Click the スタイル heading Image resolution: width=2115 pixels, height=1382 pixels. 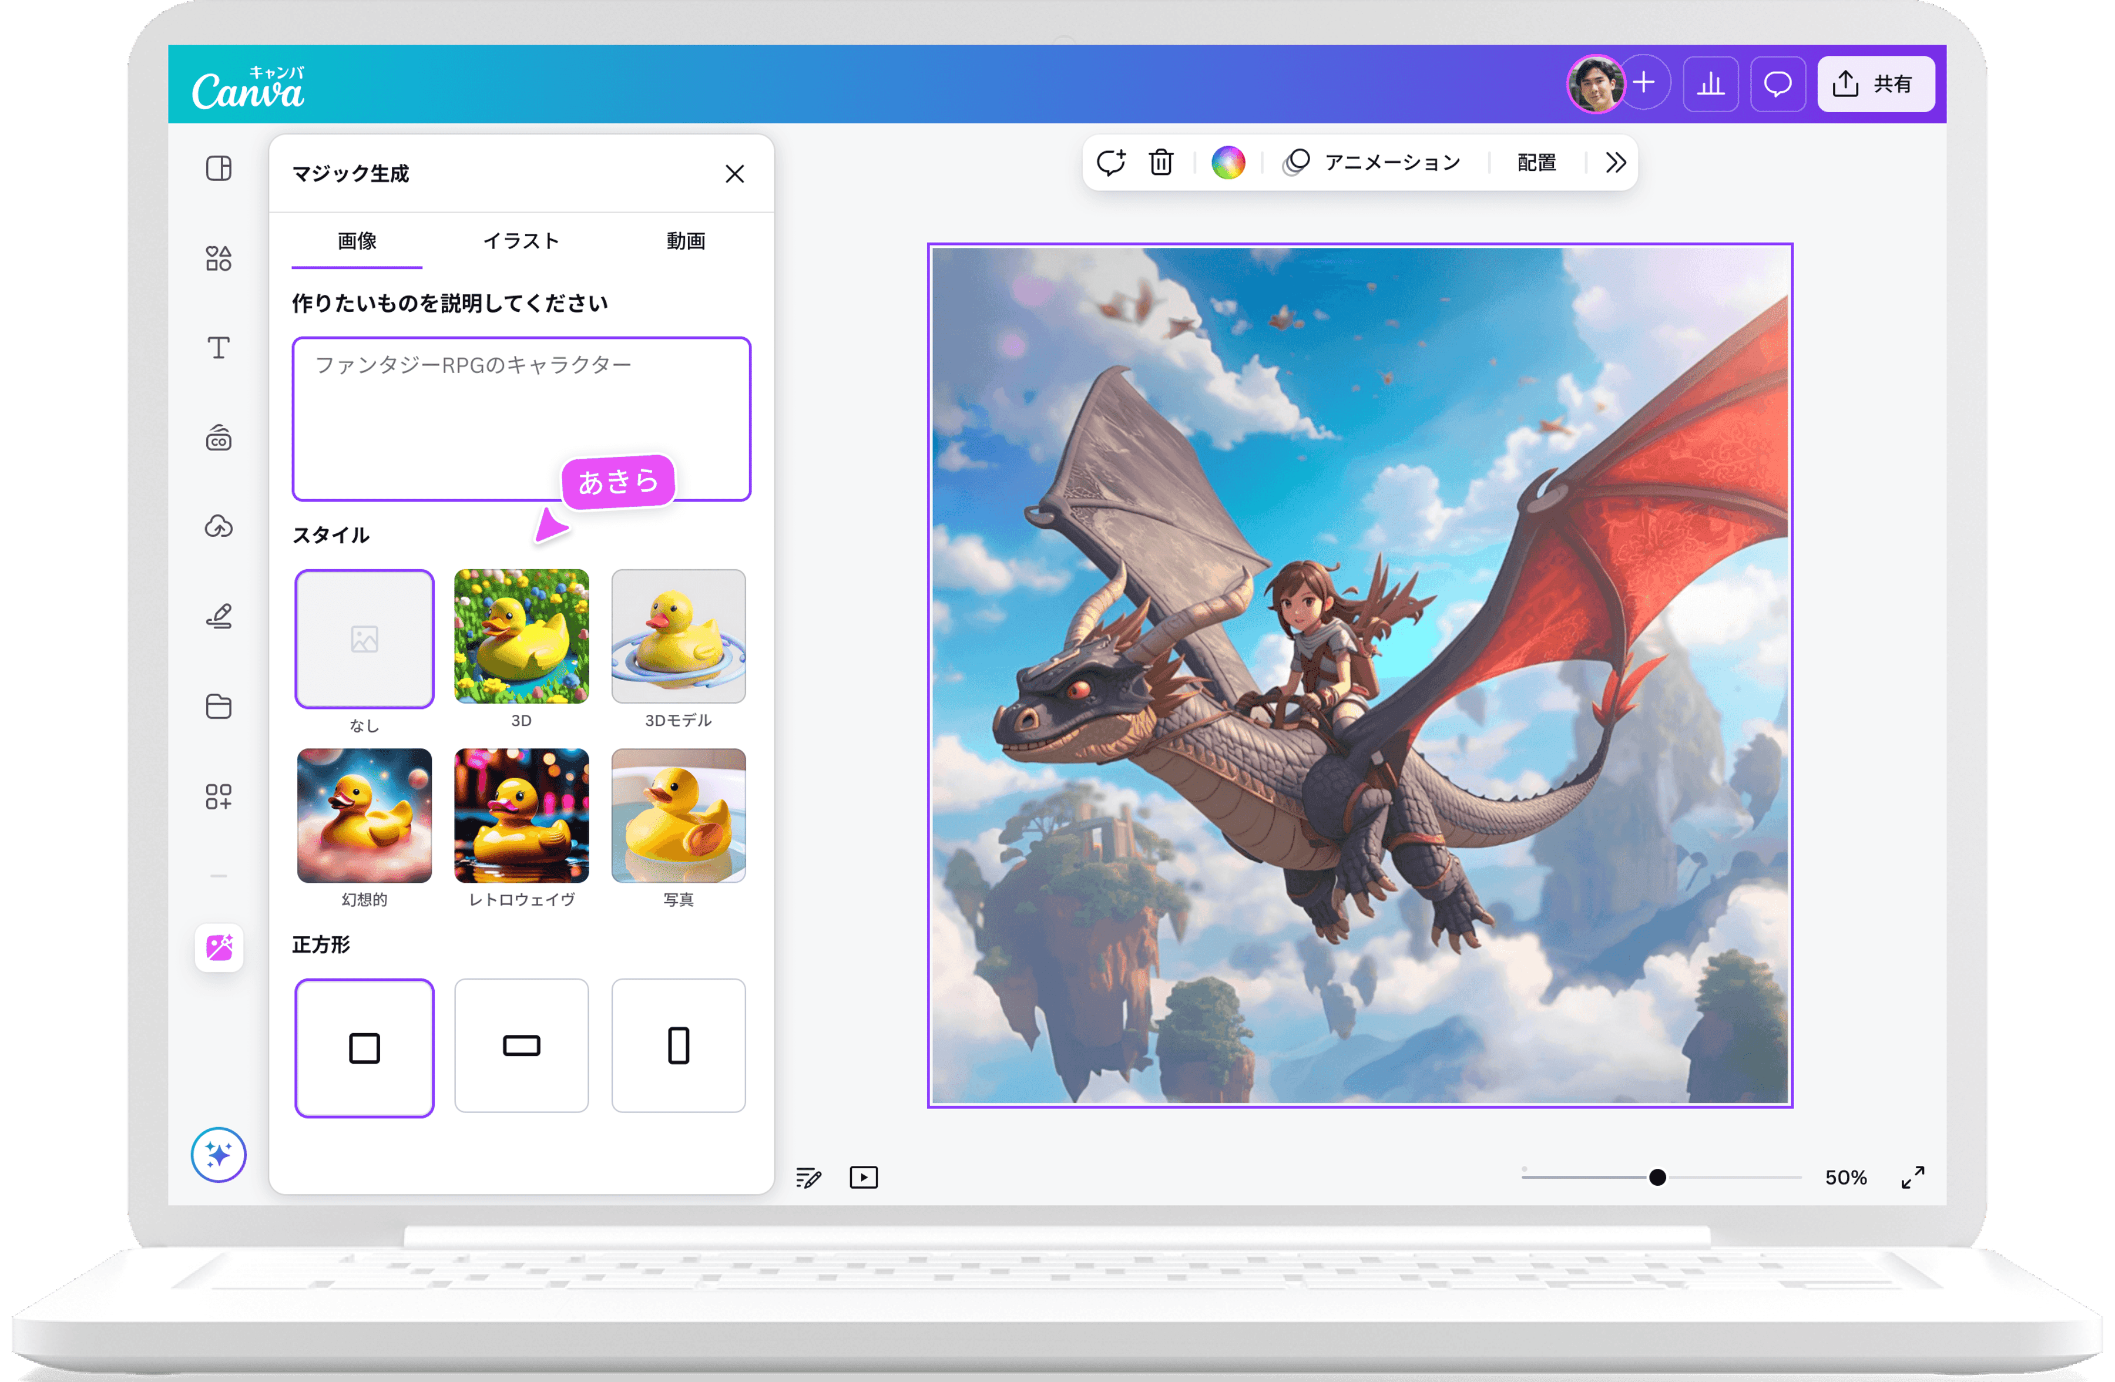331,536
